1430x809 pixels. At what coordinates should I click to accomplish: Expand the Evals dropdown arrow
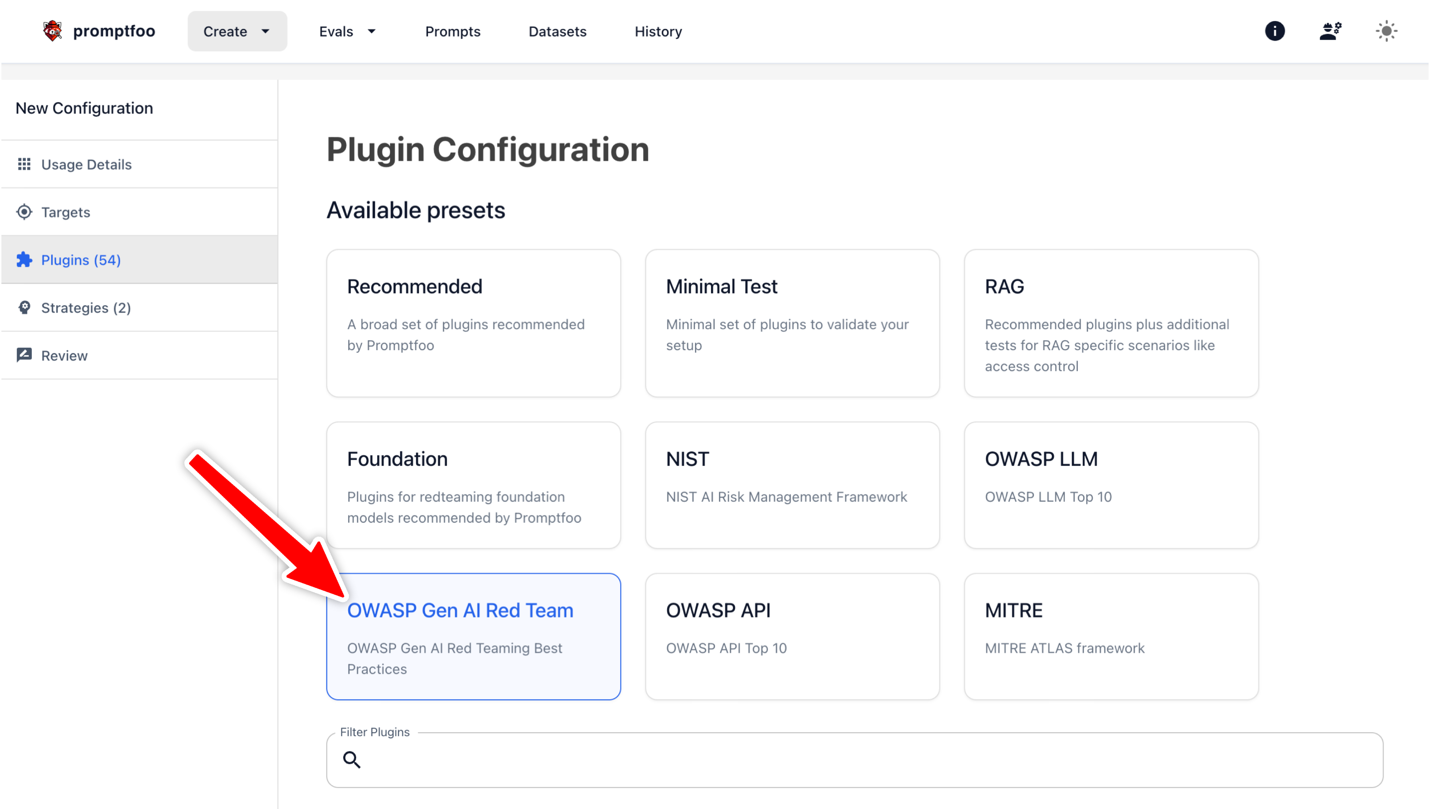[372, 32]
